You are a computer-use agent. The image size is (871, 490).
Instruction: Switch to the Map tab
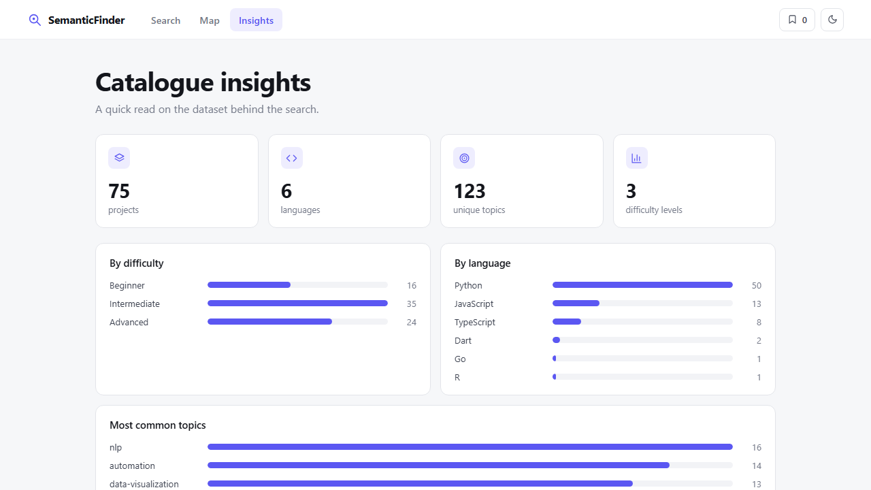pos(210,20)
